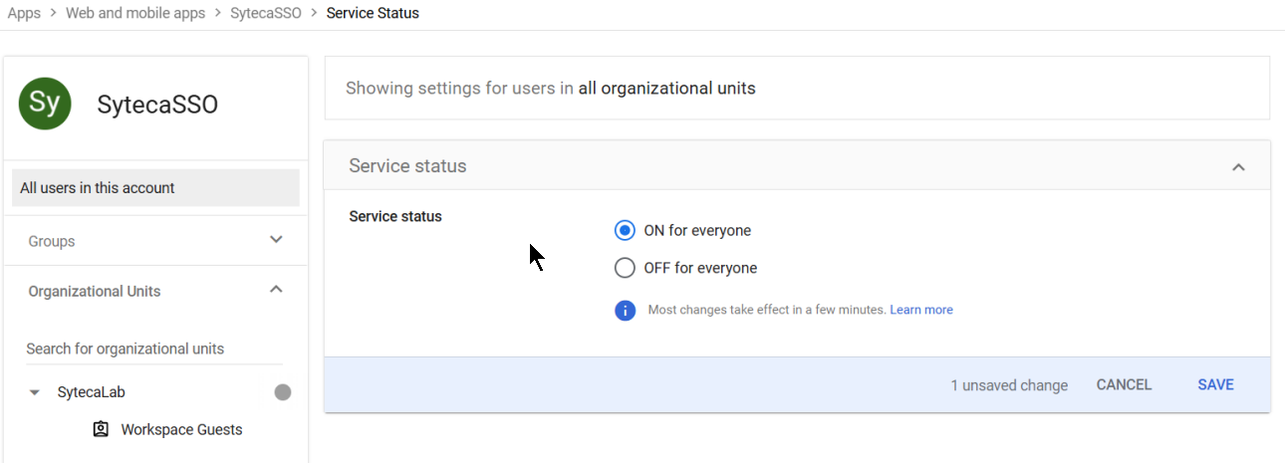Select ON for everyone radio button
This screenshot has width=1285, height=463.
625,230
